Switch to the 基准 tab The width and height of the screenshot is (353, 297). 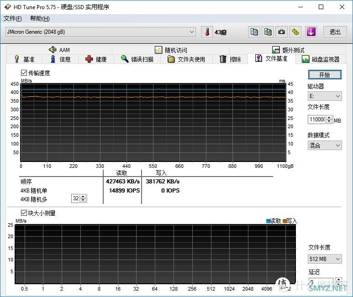pyautogui.click(x=24, y=59)
